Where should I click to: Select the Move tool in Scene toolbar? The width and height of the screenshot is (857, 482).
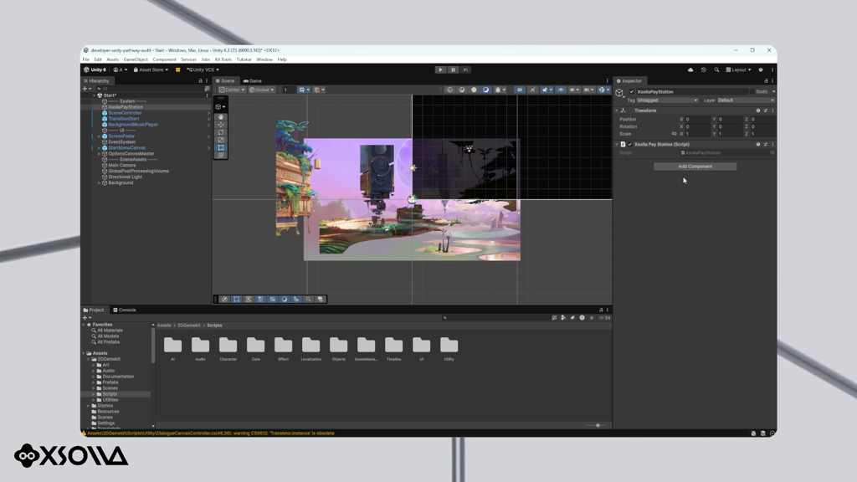(x=221, y=125)
